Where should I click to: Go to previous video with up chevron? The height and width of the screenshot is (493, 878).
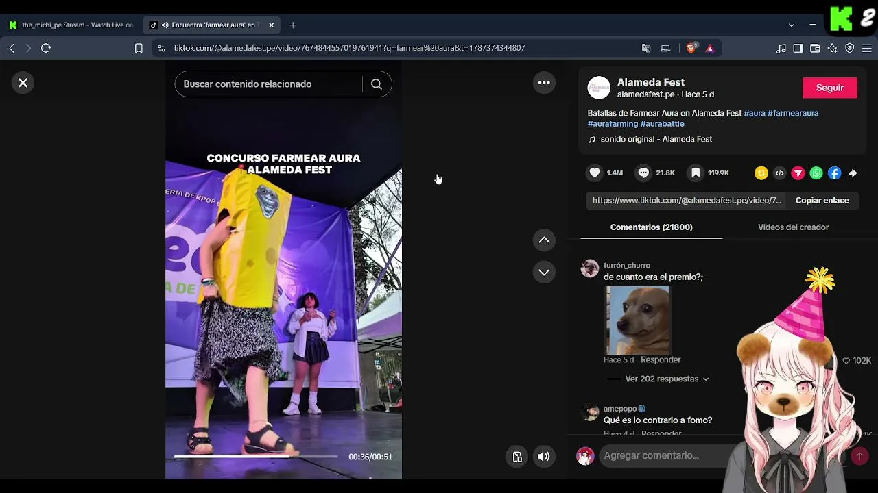point(544,240)
